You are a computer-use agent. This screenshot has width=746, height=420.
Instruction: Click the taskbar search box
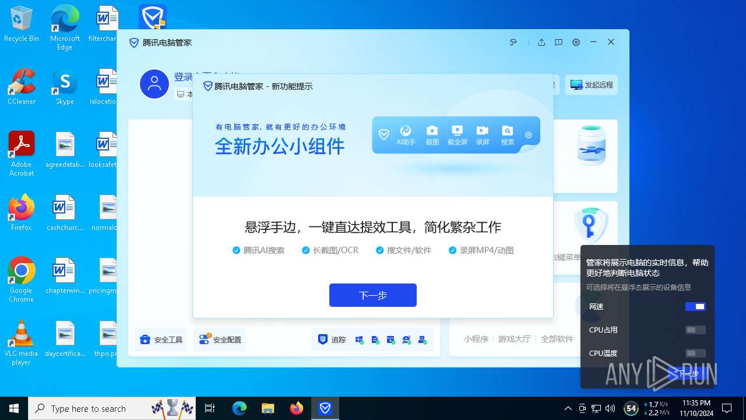click(113, 408)
